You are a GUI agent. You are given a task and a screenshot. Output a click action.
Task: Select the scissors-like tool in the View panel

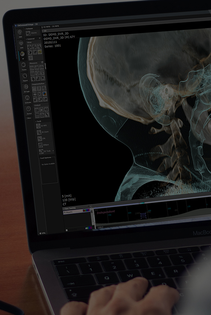[x=35, y=52]
